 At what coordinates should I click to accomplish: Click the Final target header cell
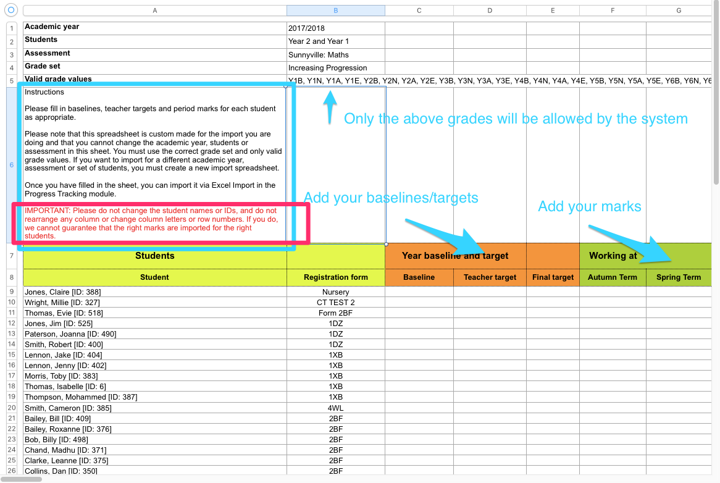(x=553, y=277)
